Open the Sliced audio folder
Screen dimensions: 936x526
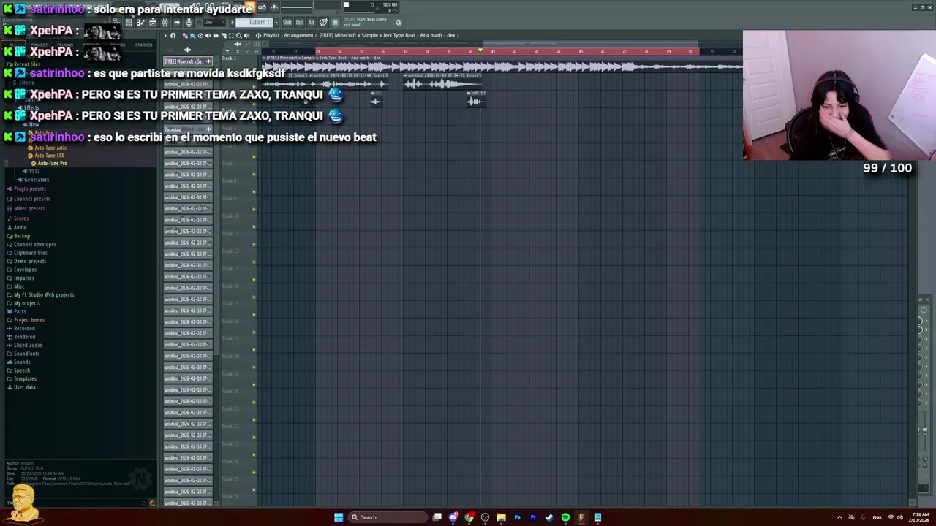point(28,345)
